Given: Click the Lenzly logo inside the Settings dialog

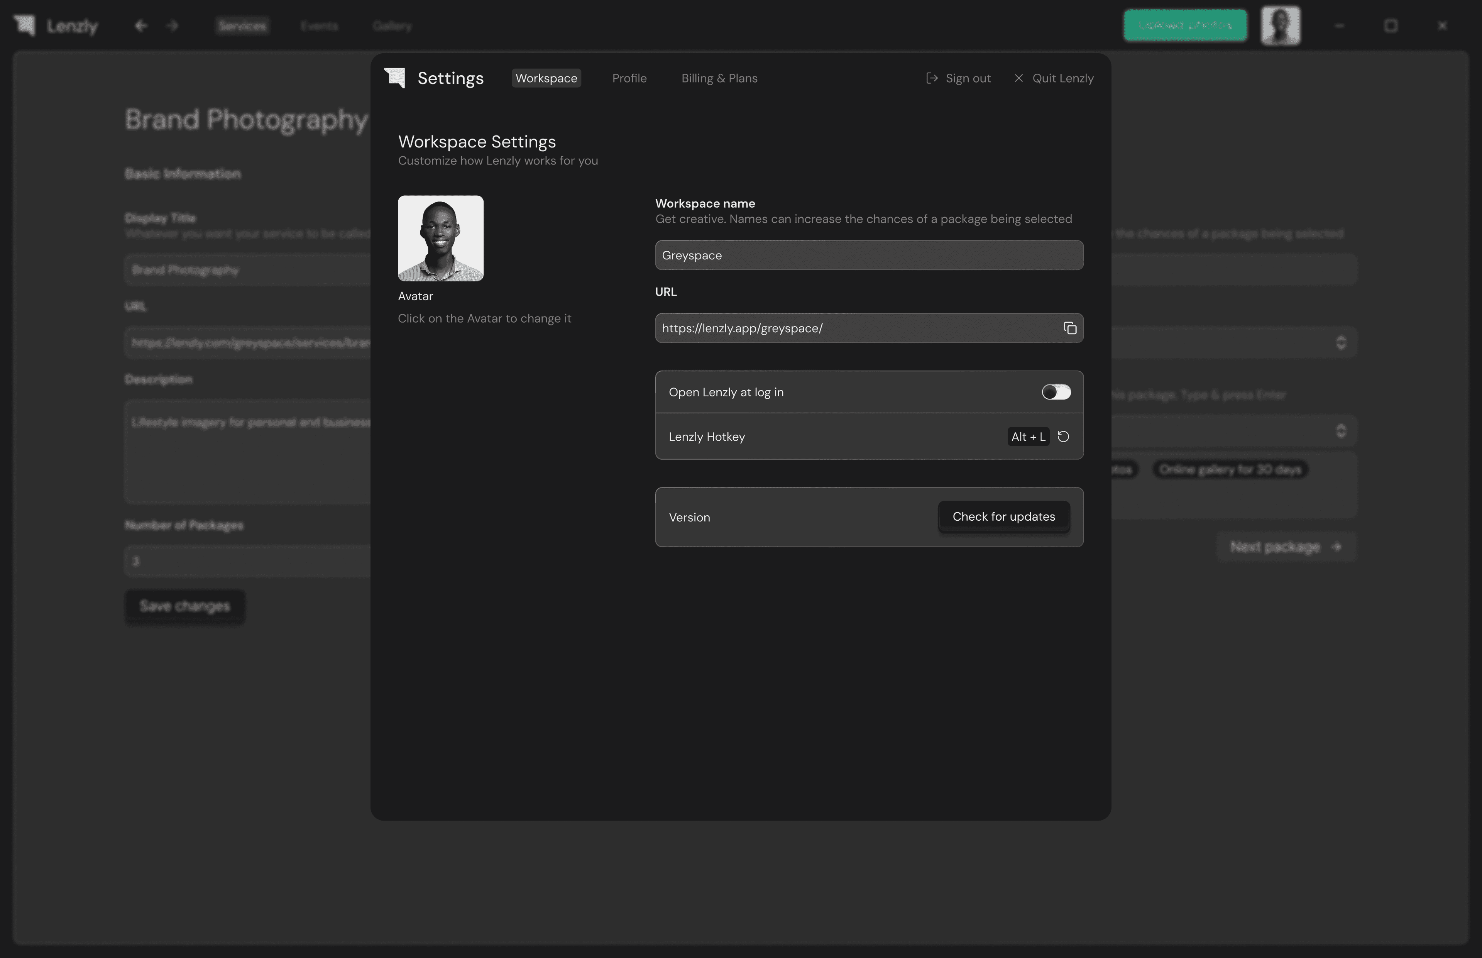Looking at the screenshot, I should pos(395,78).
